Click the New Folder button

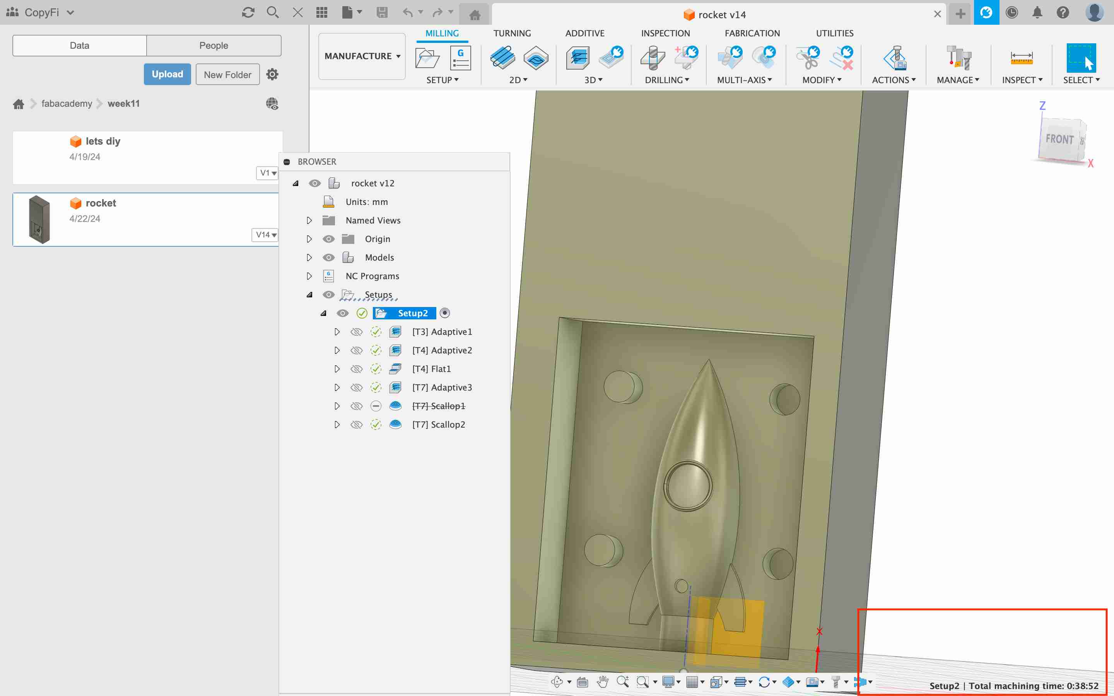tap(227, 75)
